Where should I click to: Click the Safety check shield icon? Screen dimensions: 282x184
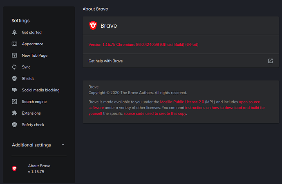[14, 124]
